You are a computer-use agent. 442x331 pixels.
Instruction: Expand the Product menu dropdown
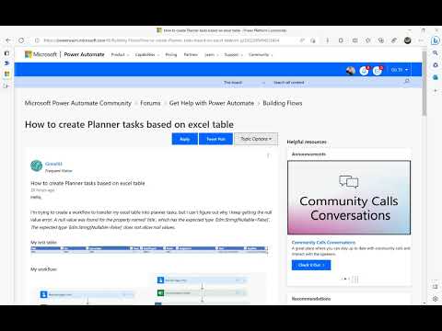120,54
